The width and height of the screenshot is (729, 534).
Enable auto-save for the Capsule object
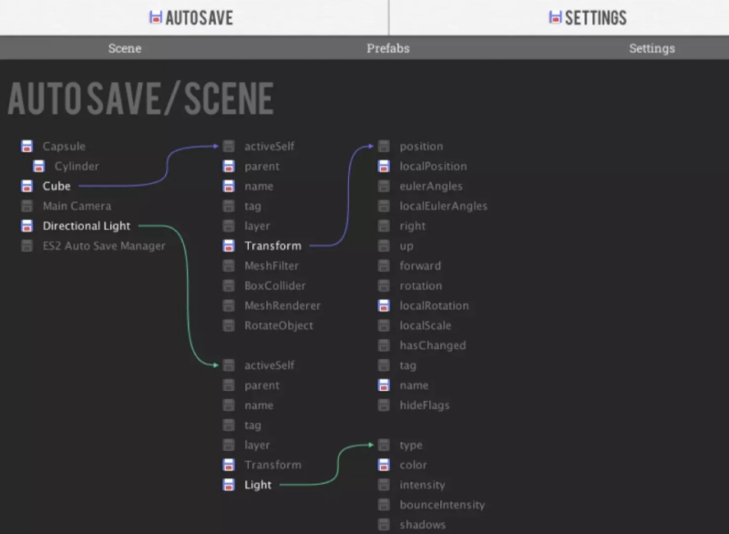(28, 146)
